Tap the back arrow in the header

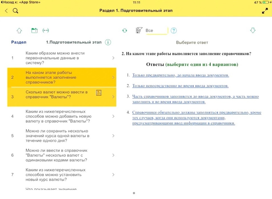[x=6, y=11]
